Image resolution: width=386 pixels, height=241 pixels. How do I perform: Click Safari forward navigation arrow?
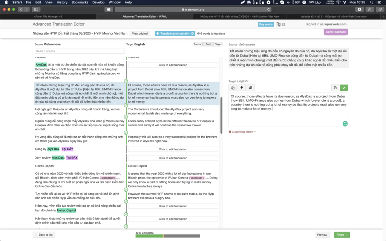pyautogui.click(x=27, y=9)
